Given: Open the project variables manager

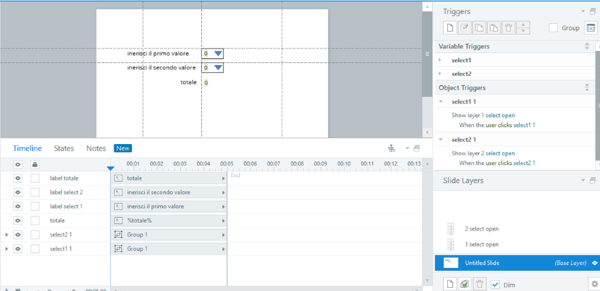Looking at the screenshot, I should (x=590, y=28).
